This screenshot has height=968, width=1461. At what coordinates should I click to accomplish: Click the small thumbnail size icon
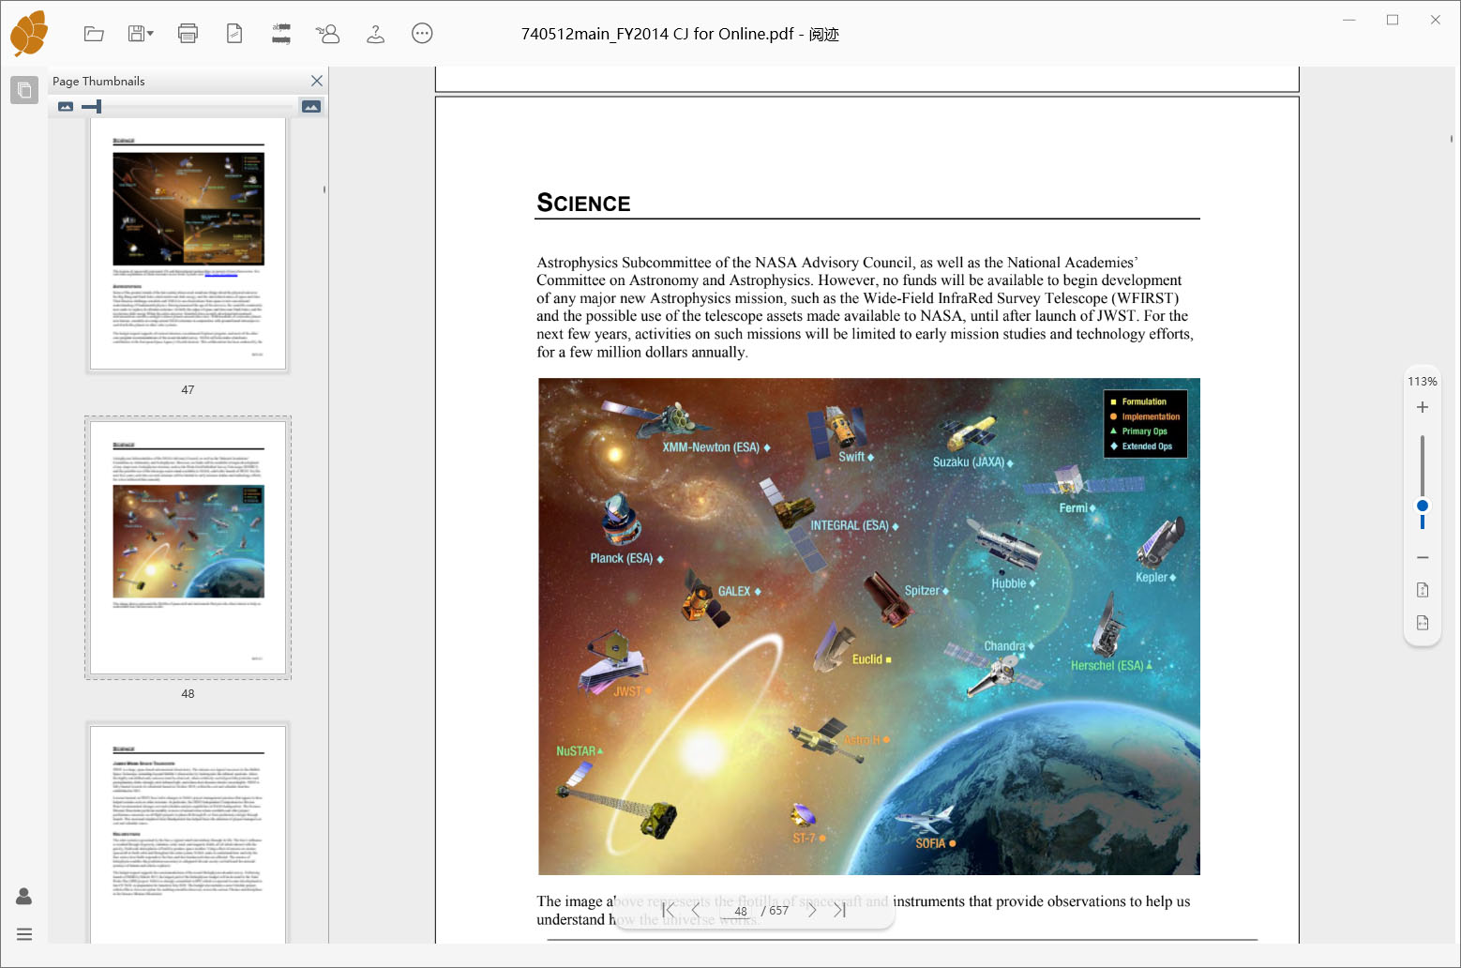[66, 107]
